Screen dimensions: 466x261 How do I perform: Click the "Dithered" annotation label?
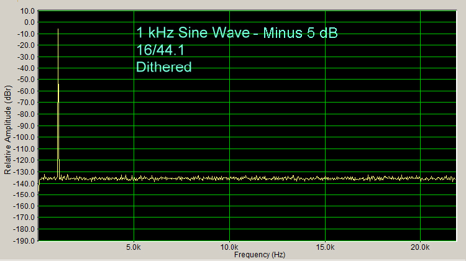pos(163,67)
